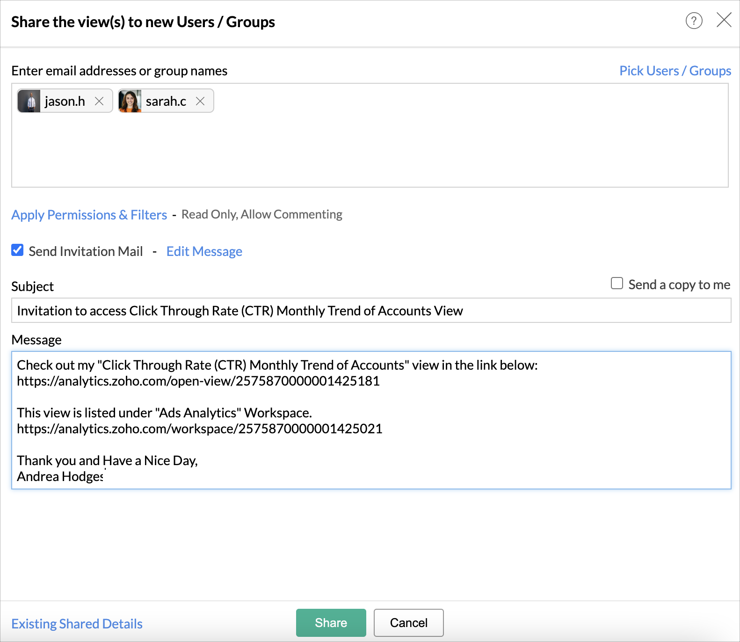Remove jason.h from recipients

pyautogui.click(x=99, y=101)
